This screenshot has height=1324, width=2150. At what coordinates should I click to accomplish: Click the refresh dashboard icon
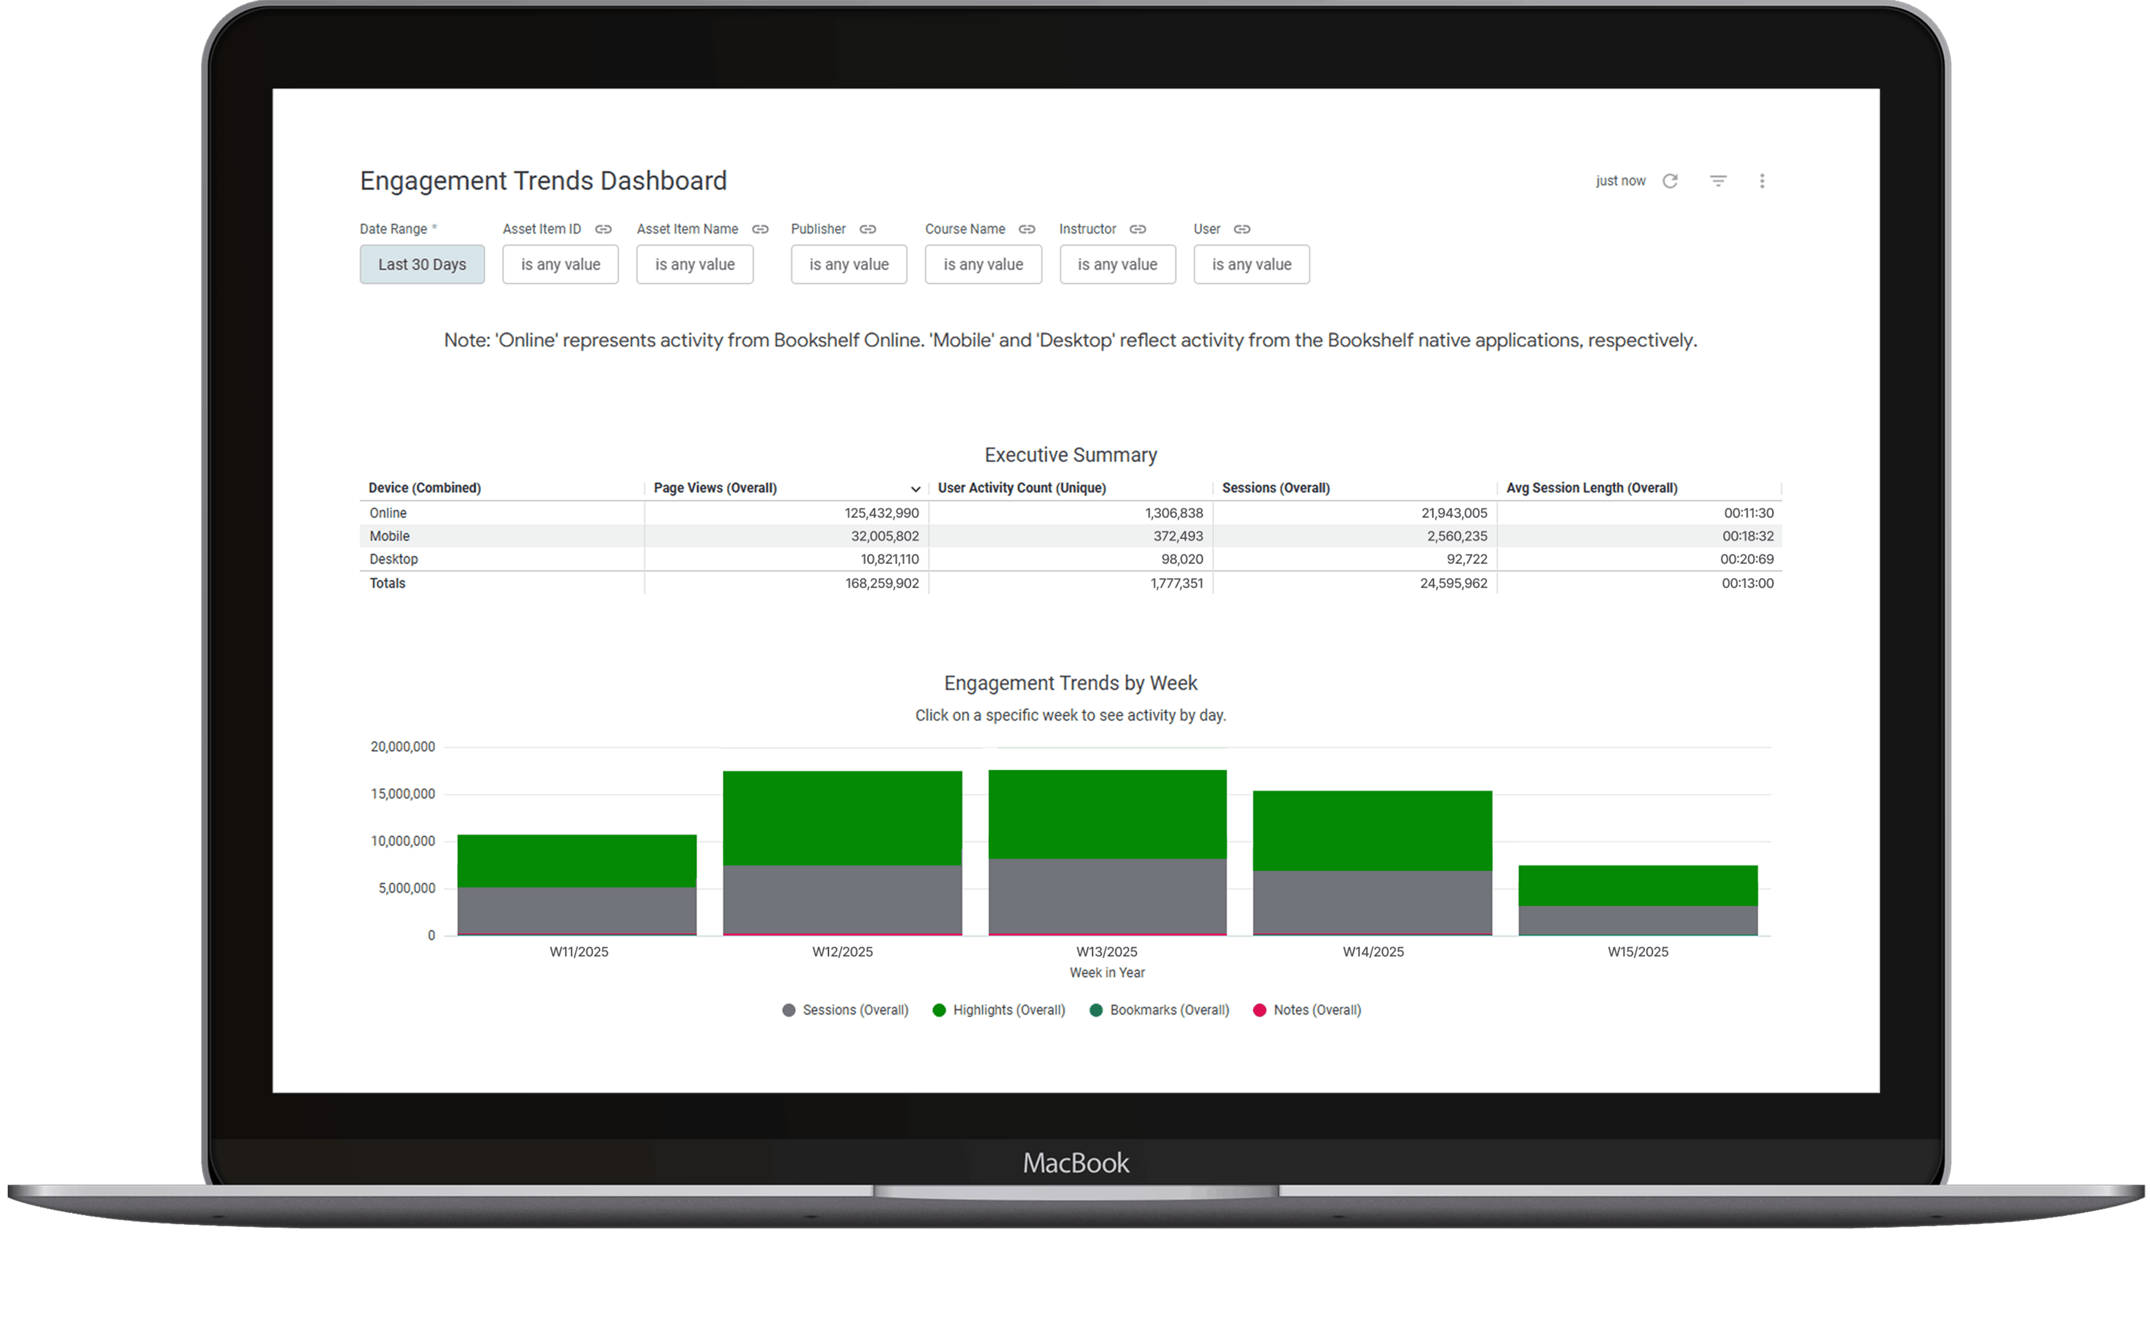coord(1670,180)
